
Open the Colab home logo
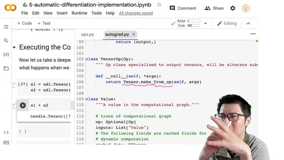10,8
